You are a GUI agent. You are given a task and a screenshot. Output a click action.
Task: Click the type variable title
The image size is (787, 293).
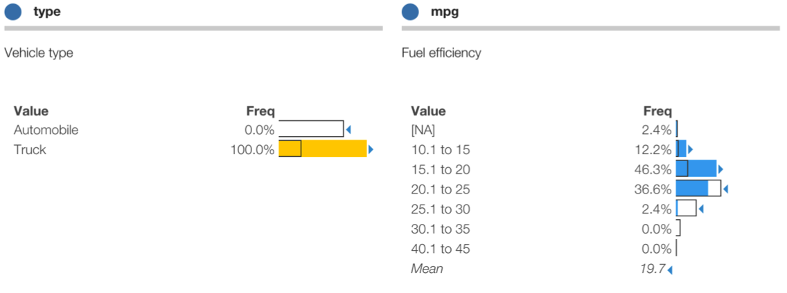click(x=47, y=12)
